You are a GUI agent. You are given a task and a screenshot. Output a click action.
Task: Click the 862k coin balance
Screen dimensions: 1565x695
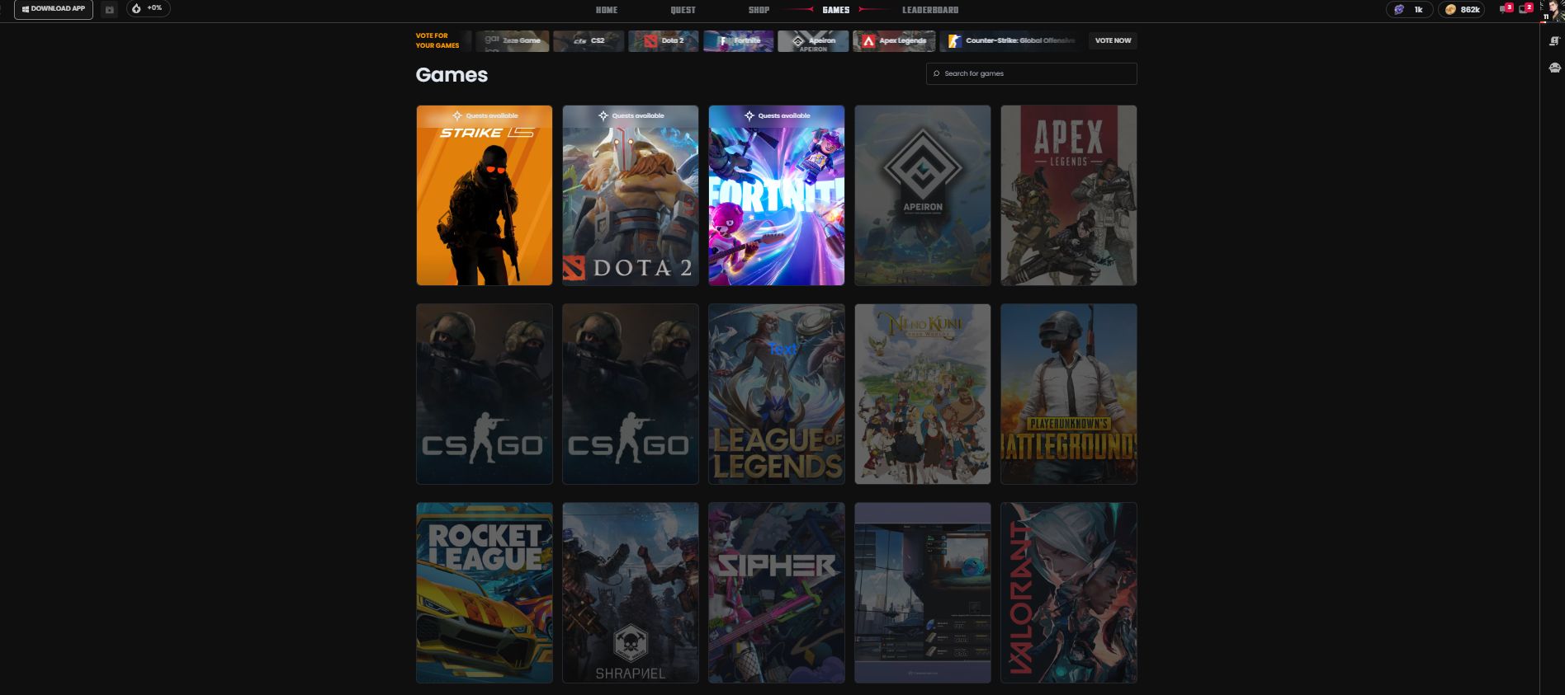pos(1463,10)
